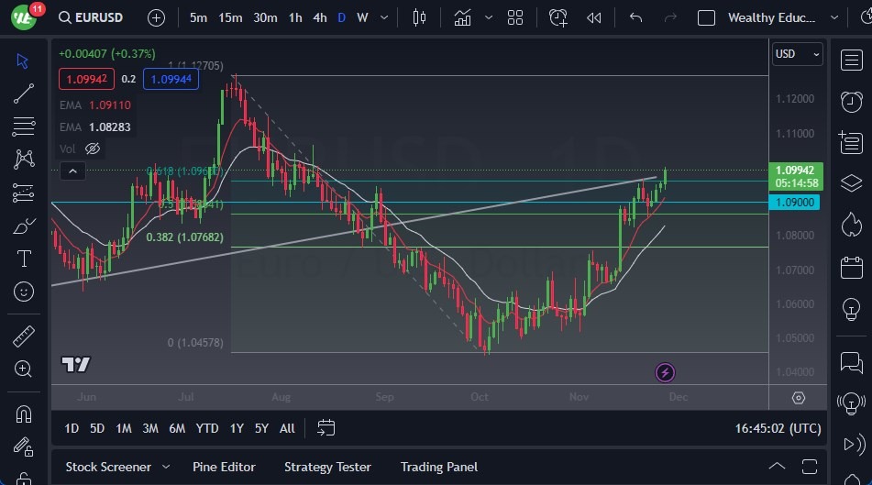
Task: Toggle the magnet snap mode
Action: coord(24,414)
